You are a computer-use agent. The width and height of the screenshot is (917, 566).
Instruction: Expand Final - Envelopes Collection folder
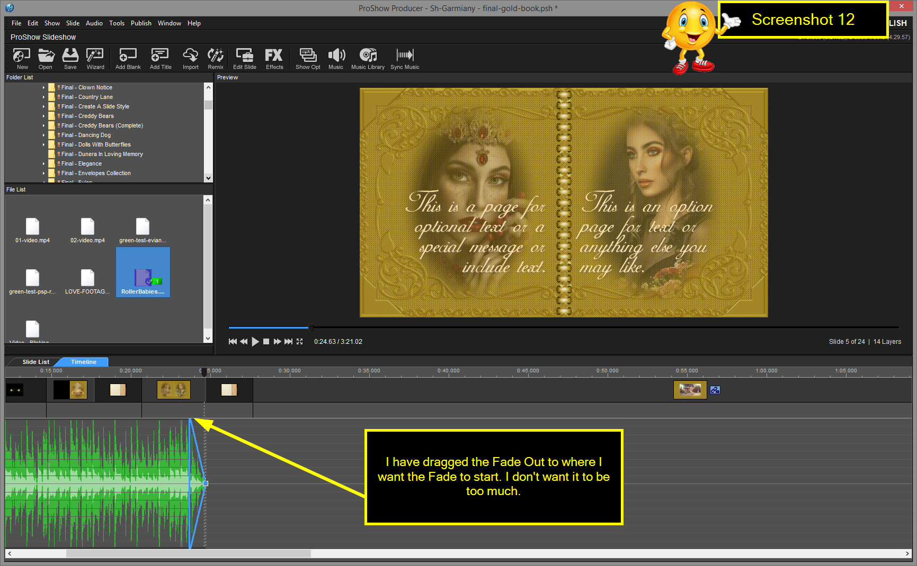tap(43, 174)
